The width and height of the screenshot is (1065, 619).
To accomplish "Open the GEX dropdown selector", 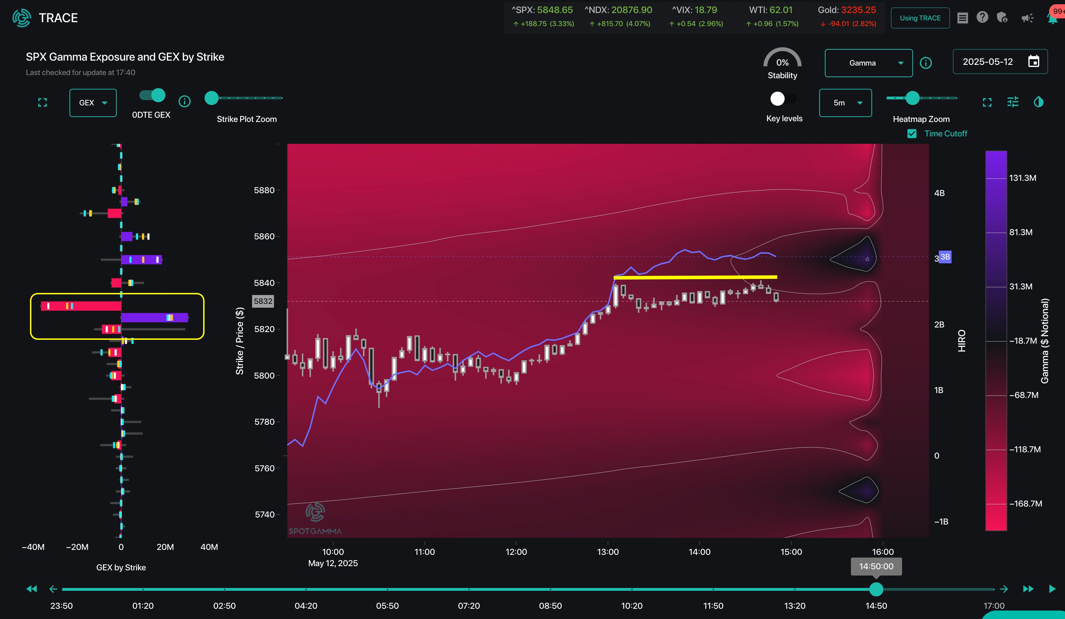I will pyautogui.click(x=93, y=103).
